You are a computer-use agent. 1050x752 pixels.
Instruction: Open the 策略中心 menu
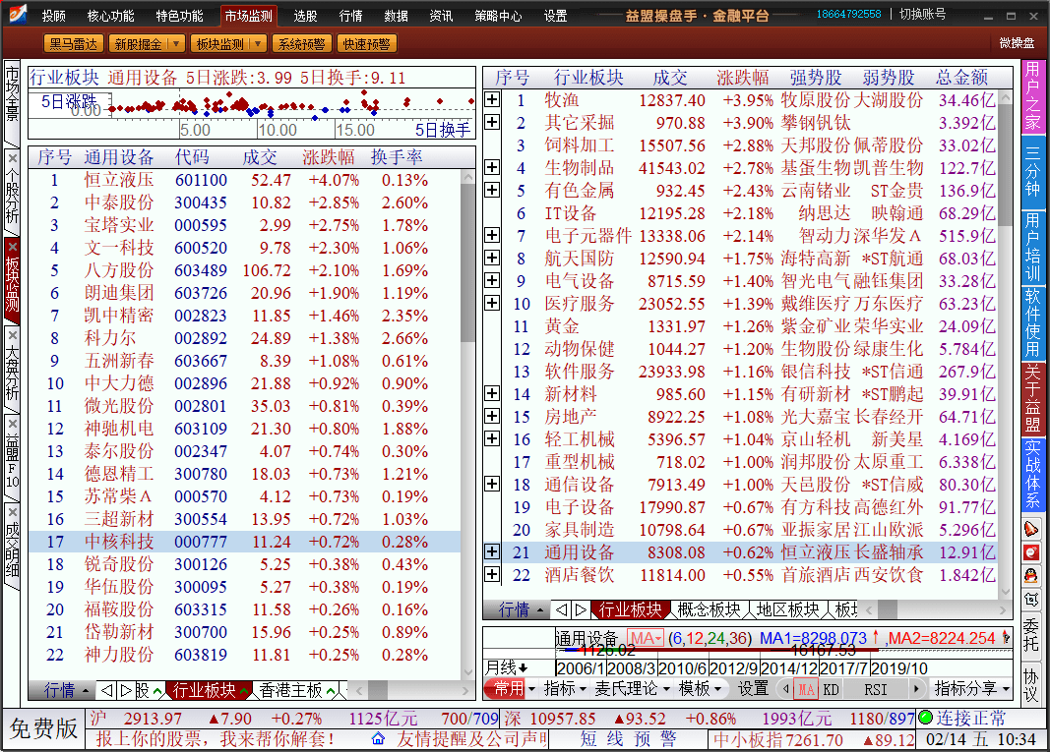[x=498, y=16]
